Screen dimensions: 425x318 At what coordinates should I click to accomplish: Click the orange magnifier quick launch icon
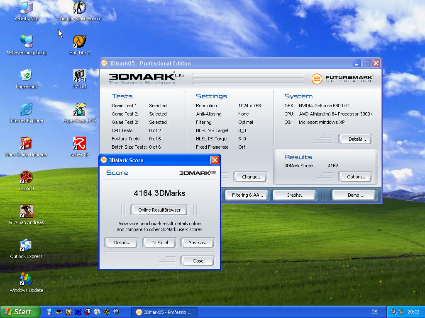pos(68,312)
